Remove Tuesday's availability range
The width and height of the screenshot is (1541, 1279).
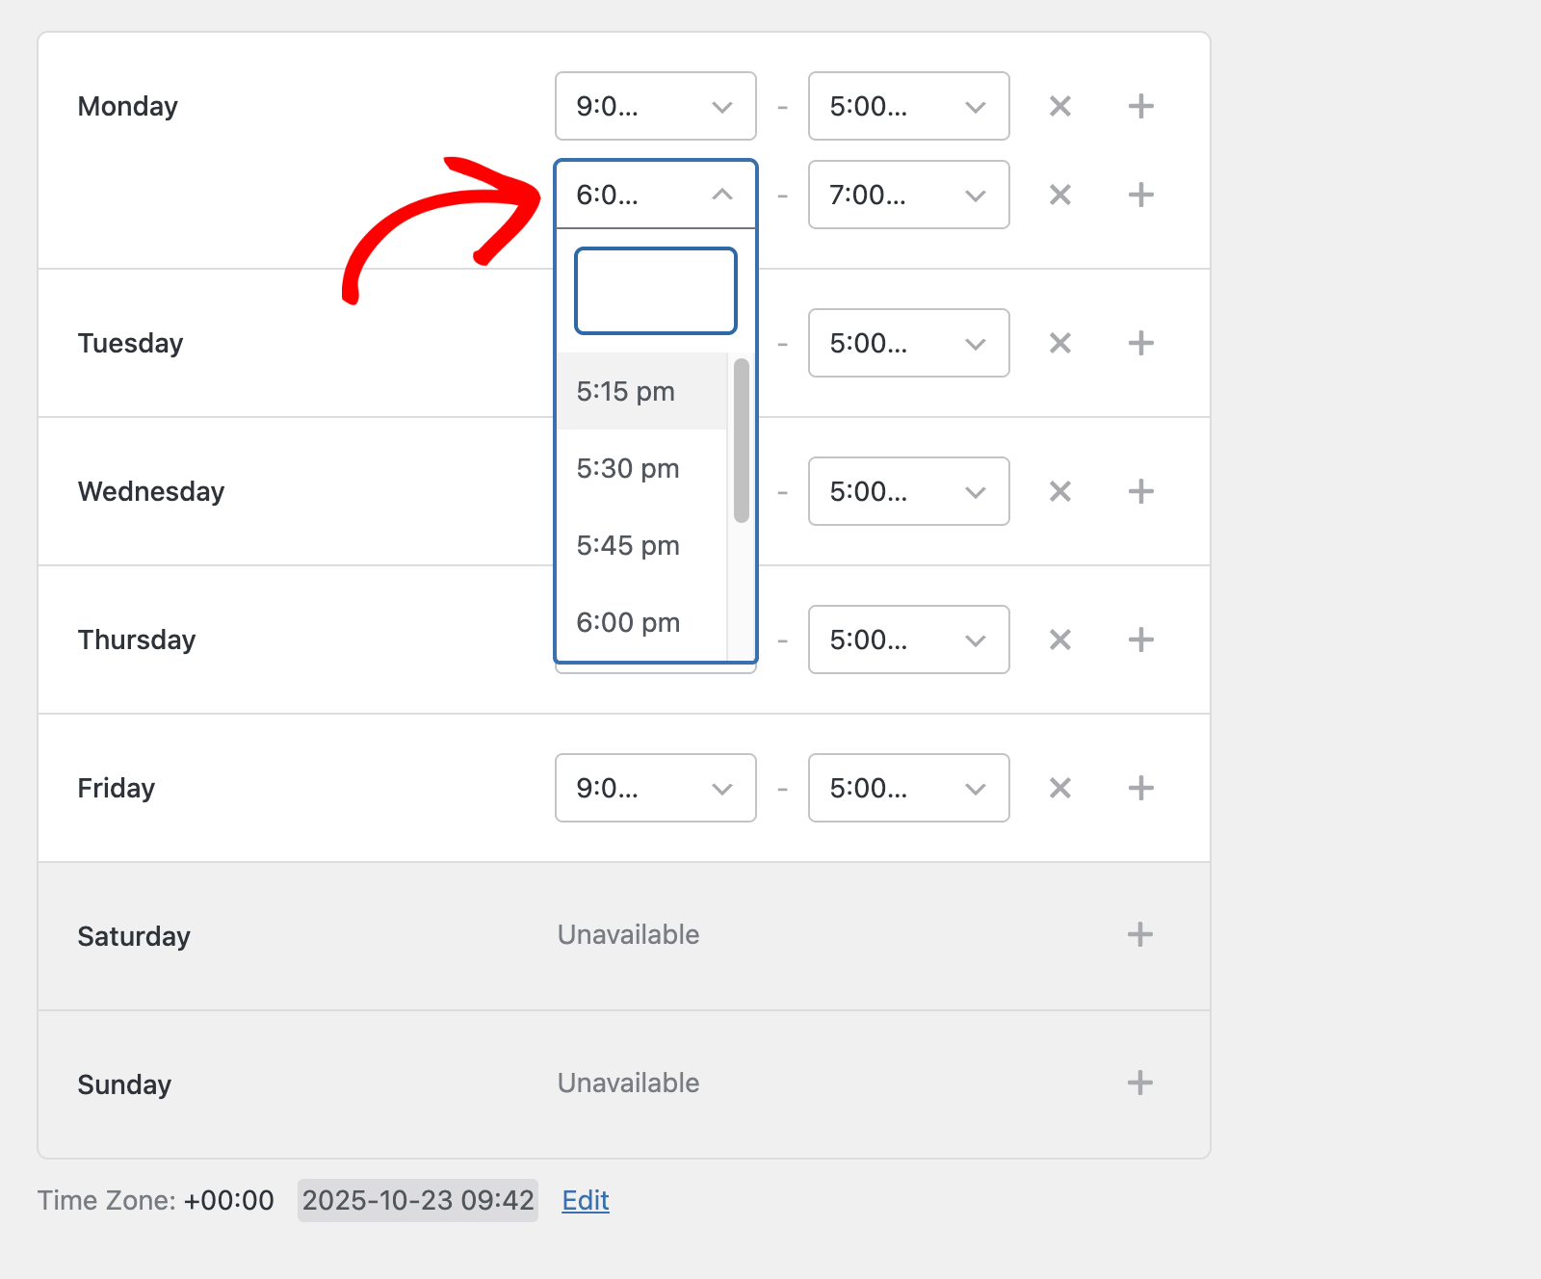[1059, 343]
